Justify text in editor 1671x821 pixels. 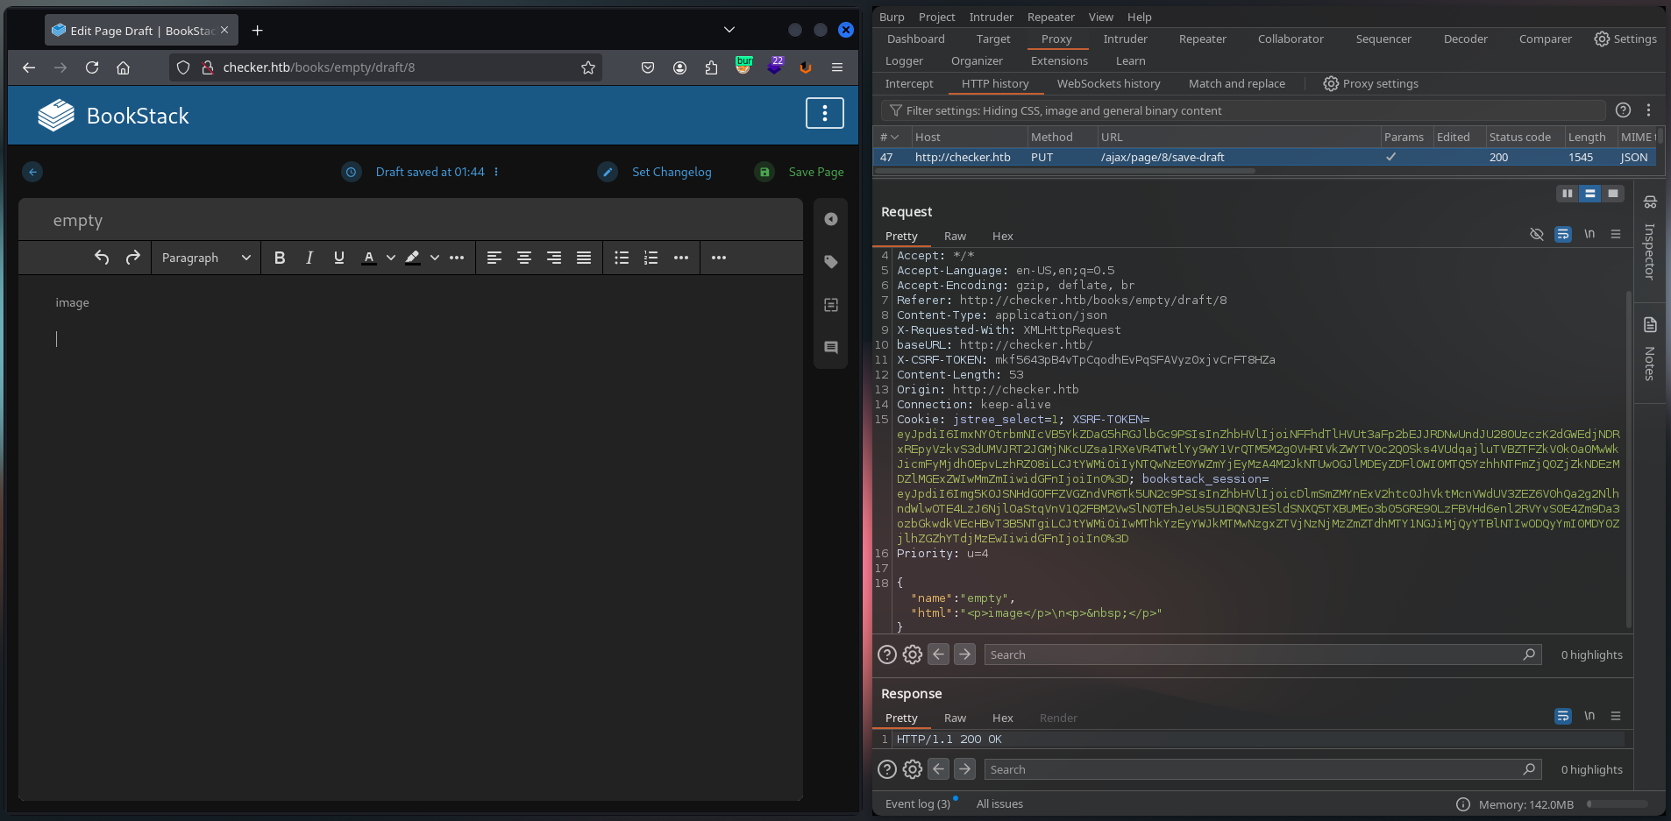584,258
